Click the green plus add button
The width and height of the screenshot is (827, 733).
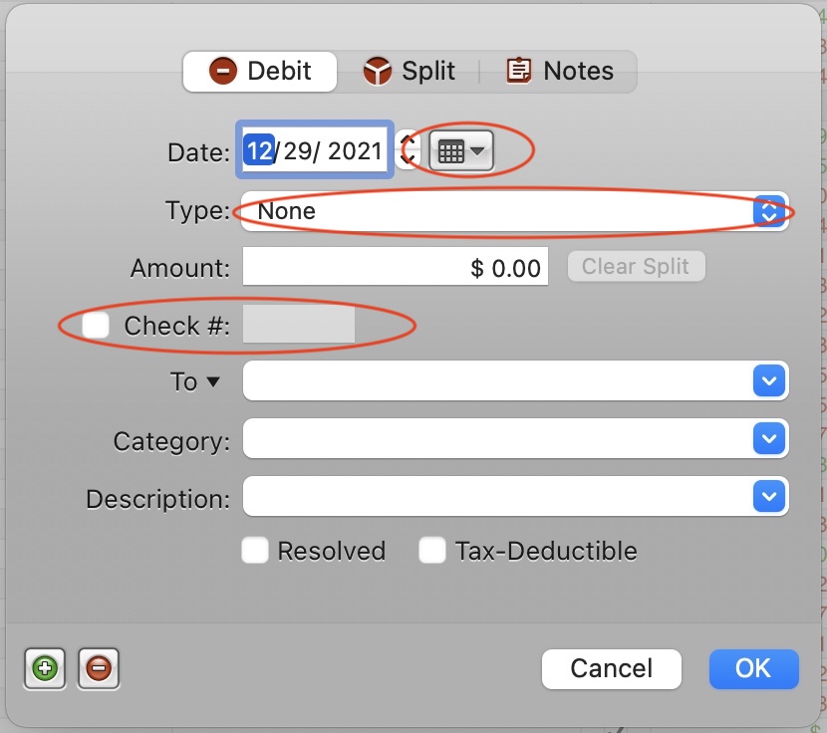45,668
